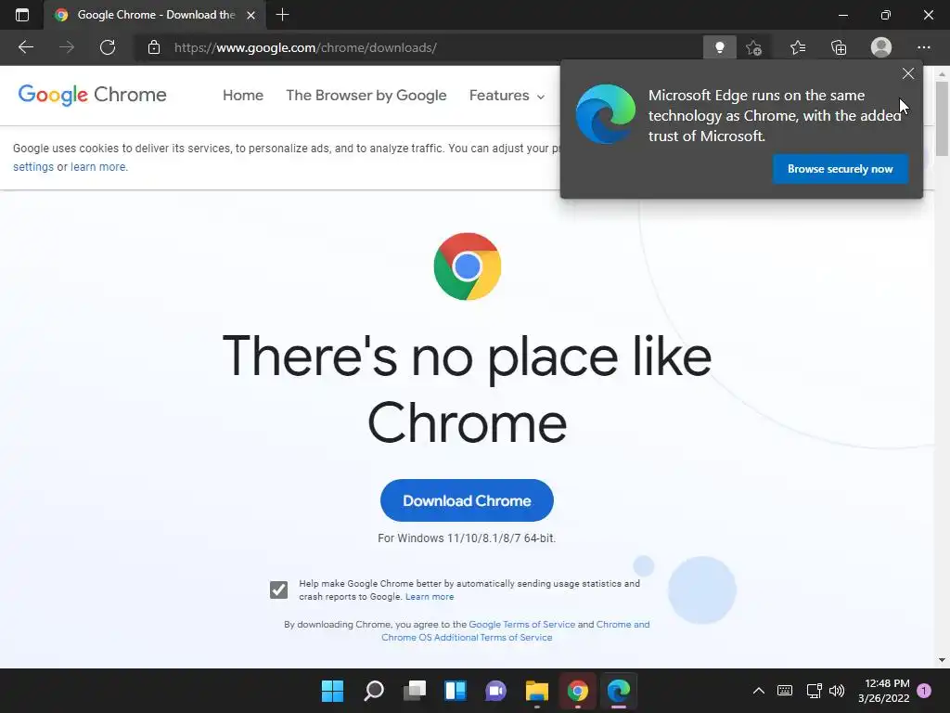This screenshot has height=713, width=950.
Task: Open the notification count badge
Action: (x=924, y=691)
